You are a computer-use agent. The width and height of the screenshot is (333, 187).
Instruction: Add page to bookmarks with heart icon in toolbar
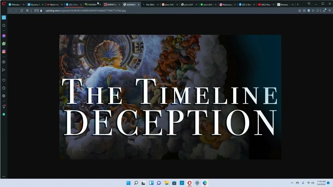coord(318,11)
